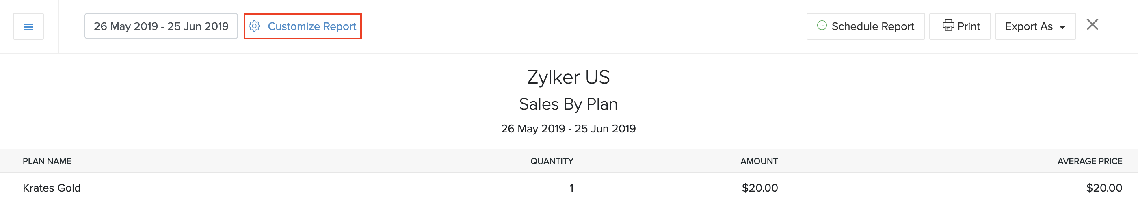Expand the Export As dropdown
This screenshot has width=1138, height=203.
tap(1034, 26)
